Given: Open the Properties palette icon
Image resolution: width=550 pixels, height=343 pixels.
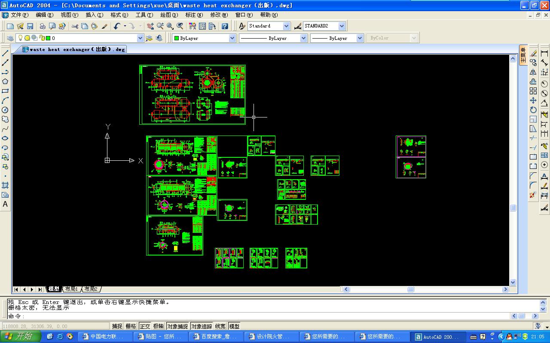Looking at the screenshot, I should (192, 26).
